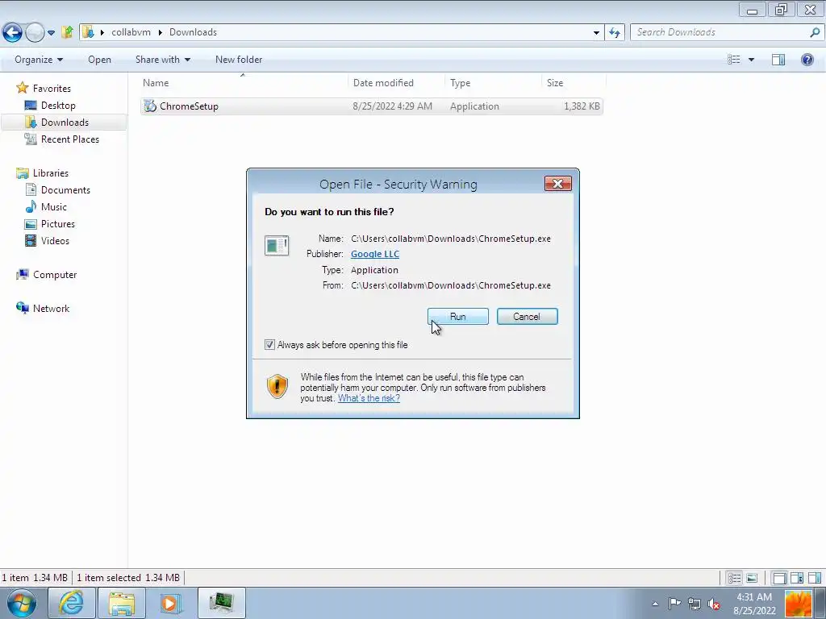Click Cancel in the security warning

click(527, 316)
